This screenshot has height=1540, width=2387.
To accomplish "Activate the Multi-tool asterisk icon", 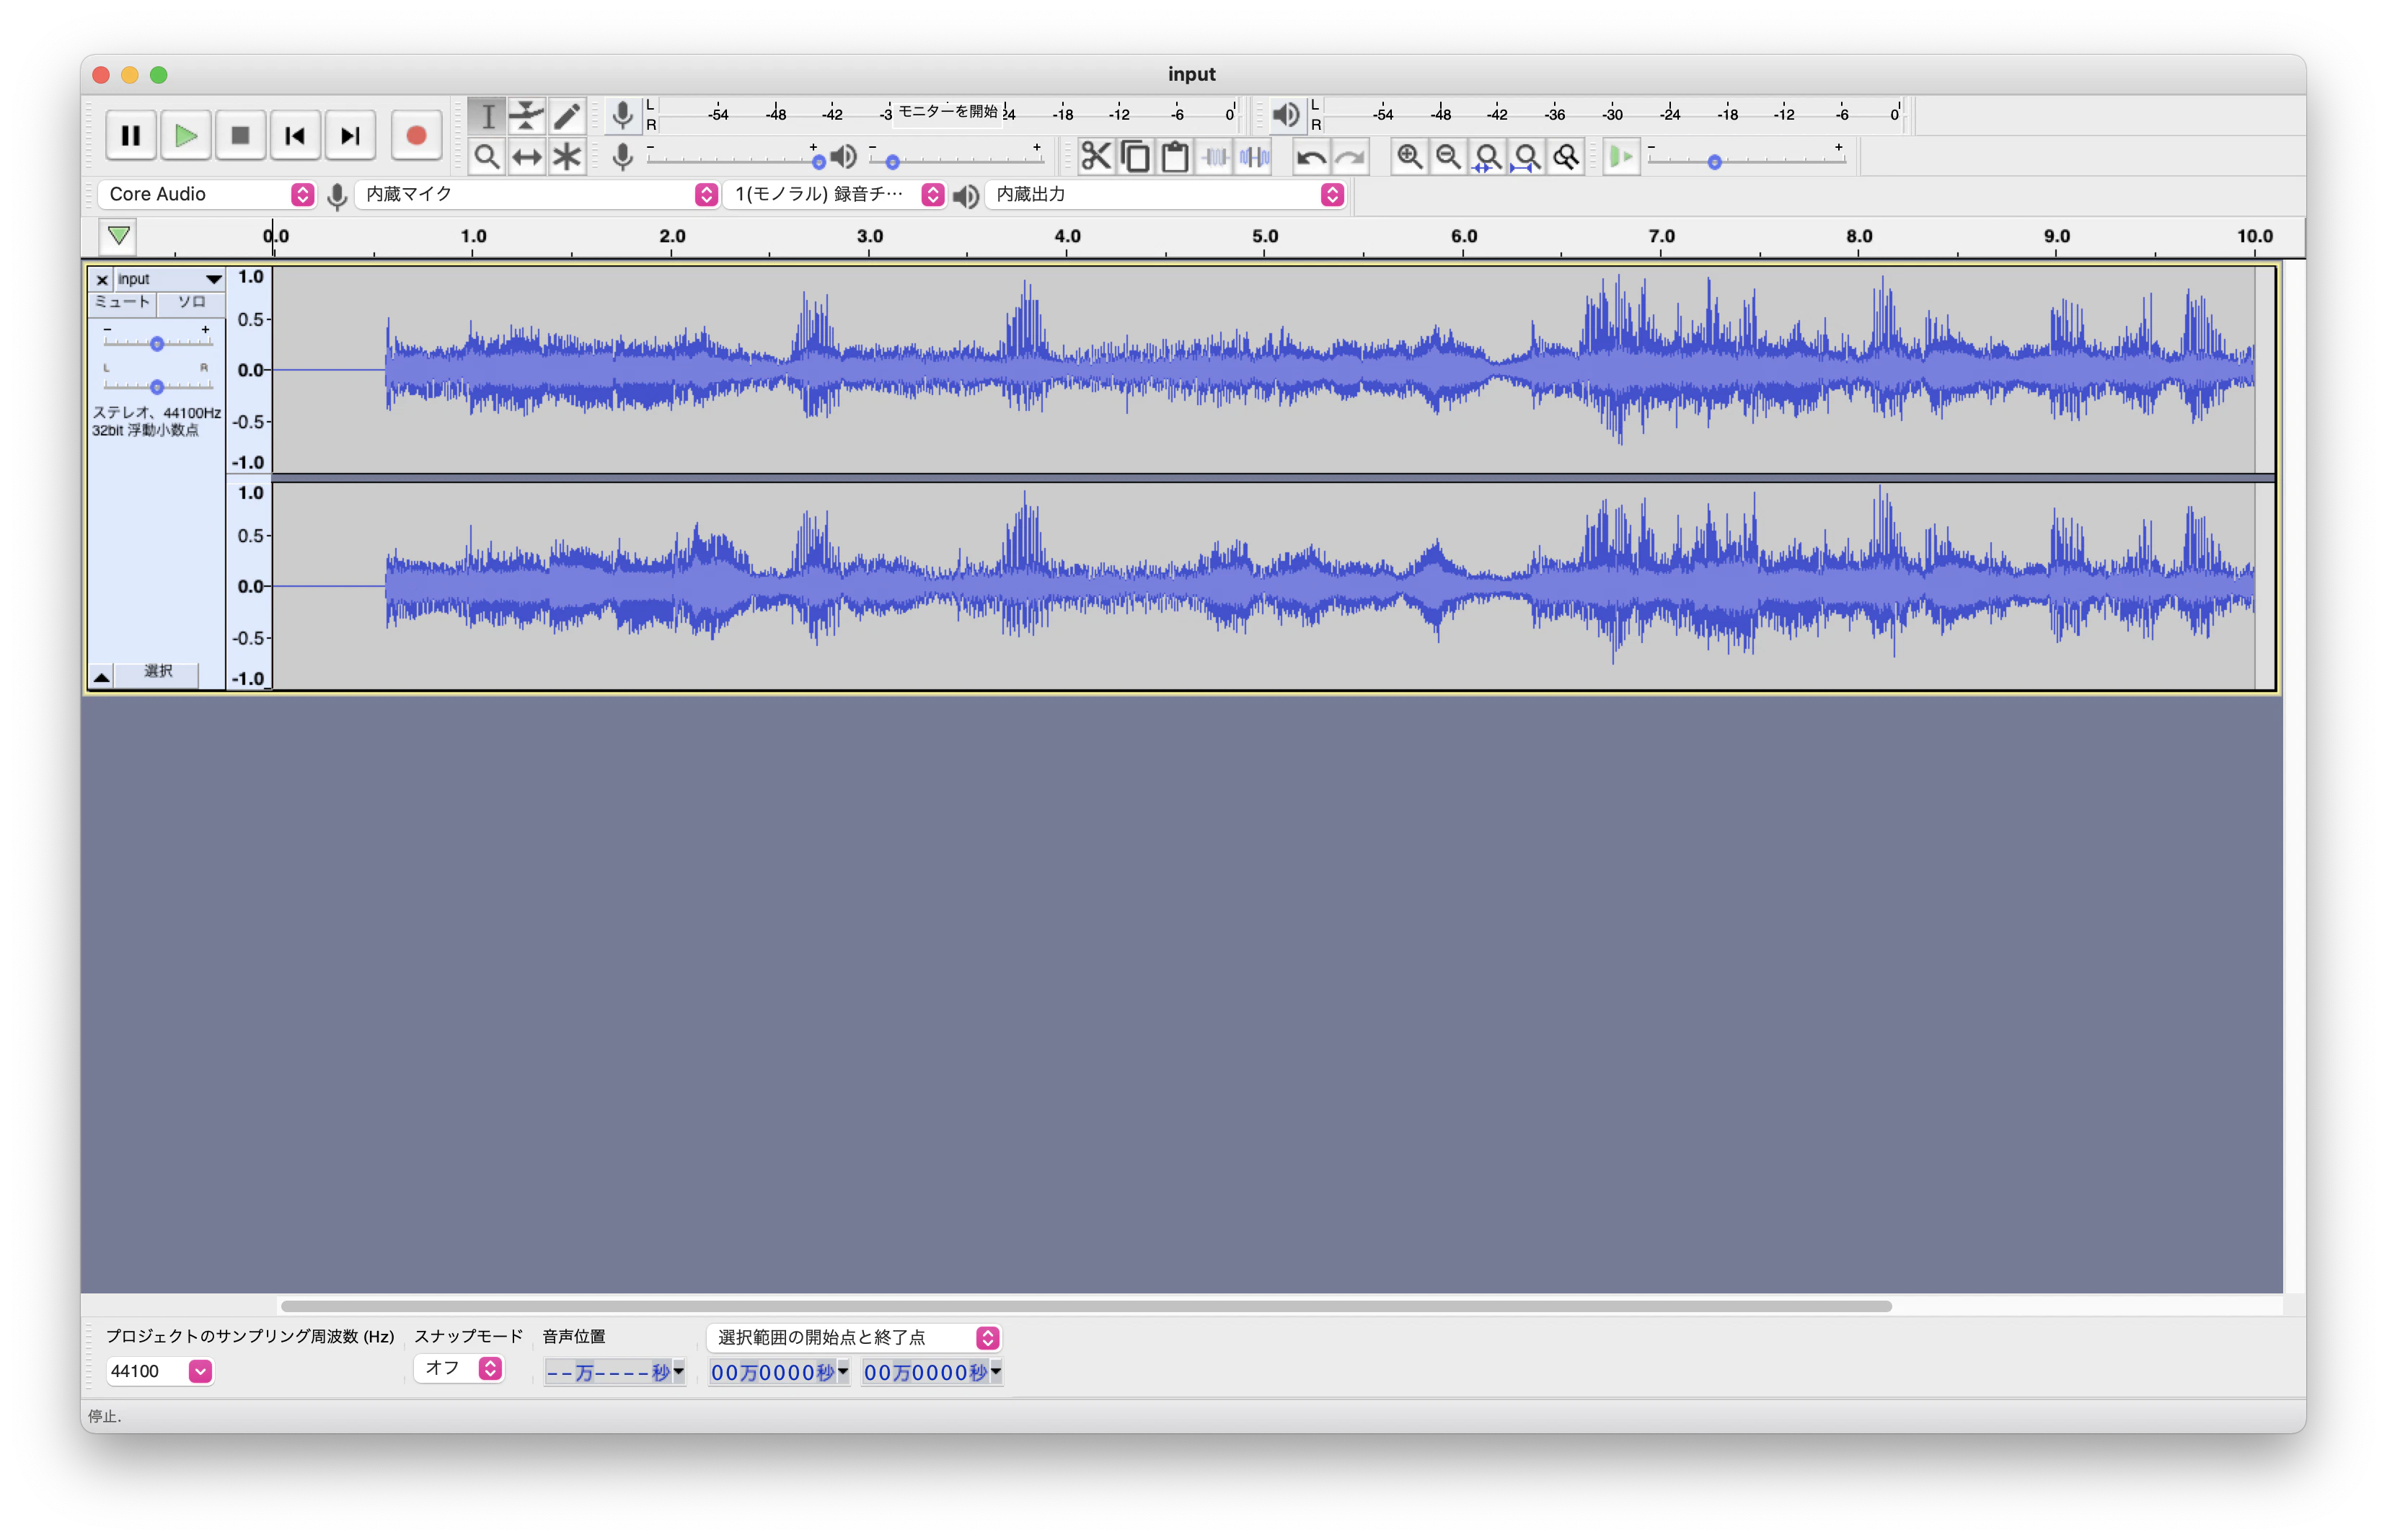I will tap(567, 157).
